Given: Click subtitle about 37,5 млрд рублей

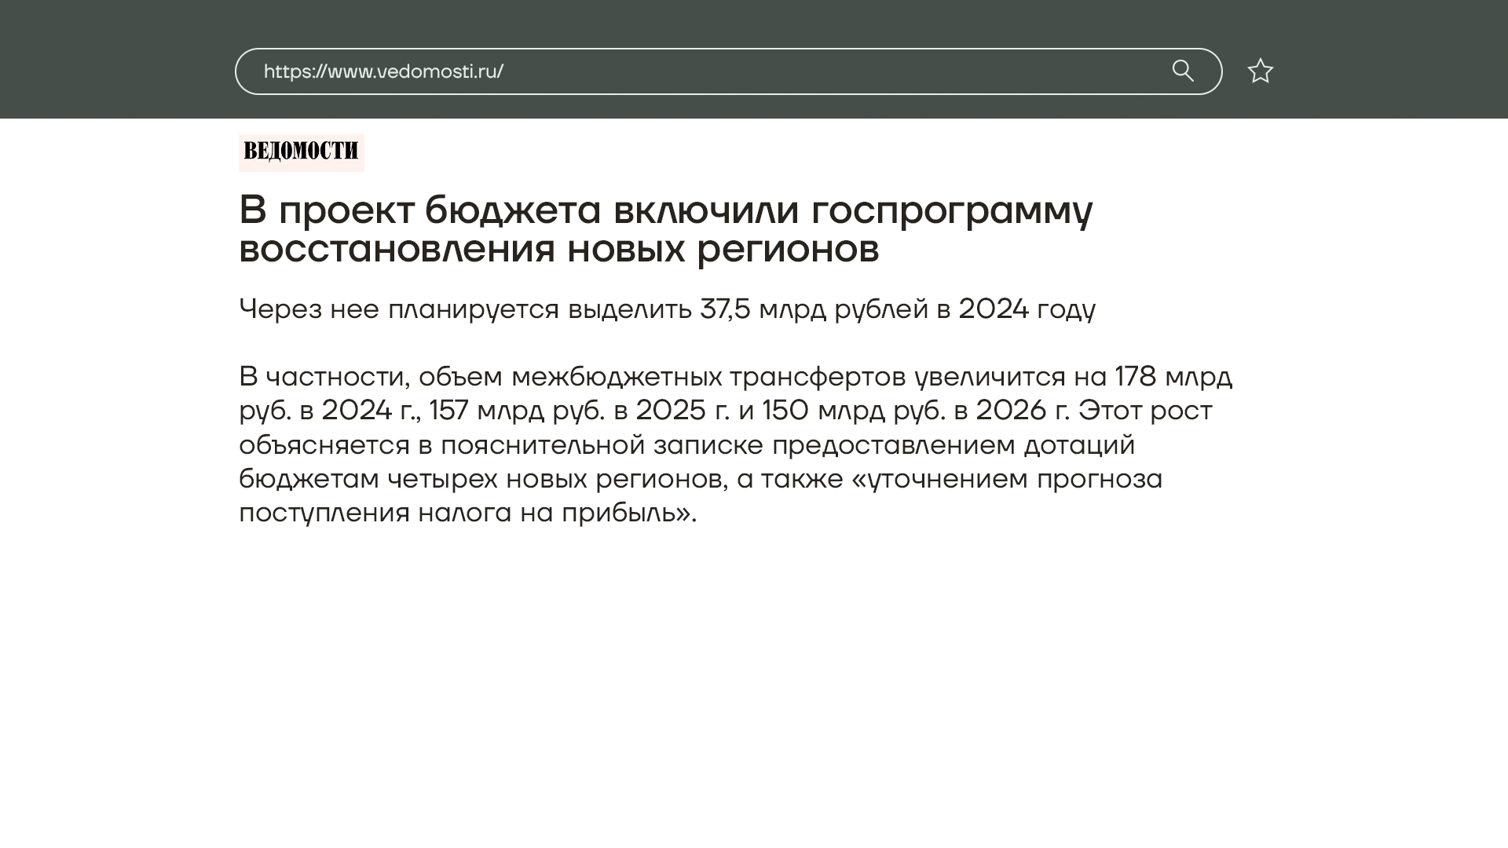Looking at the screenshot, I should [666, 309].
